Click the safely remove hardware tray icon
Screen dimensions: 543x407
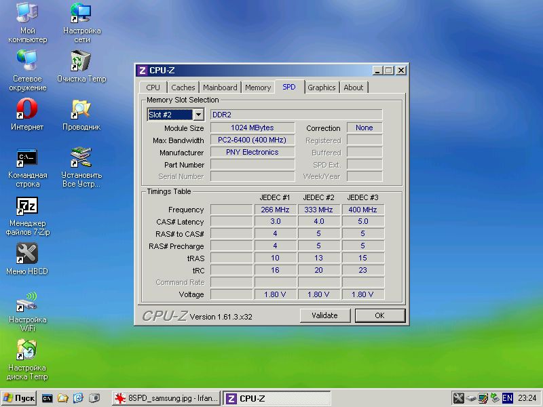[x=471, y=398]
